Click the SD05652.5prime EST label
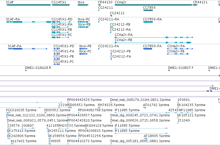Screen dimensions: 220x145 (x=81, y=105)
